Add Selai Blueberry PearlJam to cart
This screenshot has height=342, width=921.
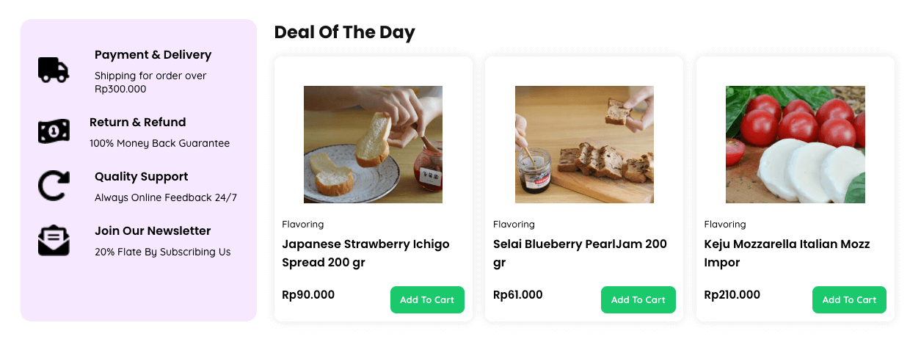tap(638, 299)
